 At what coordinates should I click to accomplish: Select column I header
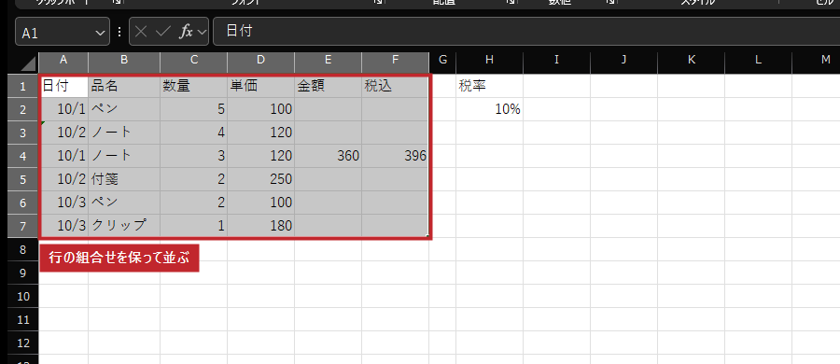pyautogui.click(x=557, y=61)
